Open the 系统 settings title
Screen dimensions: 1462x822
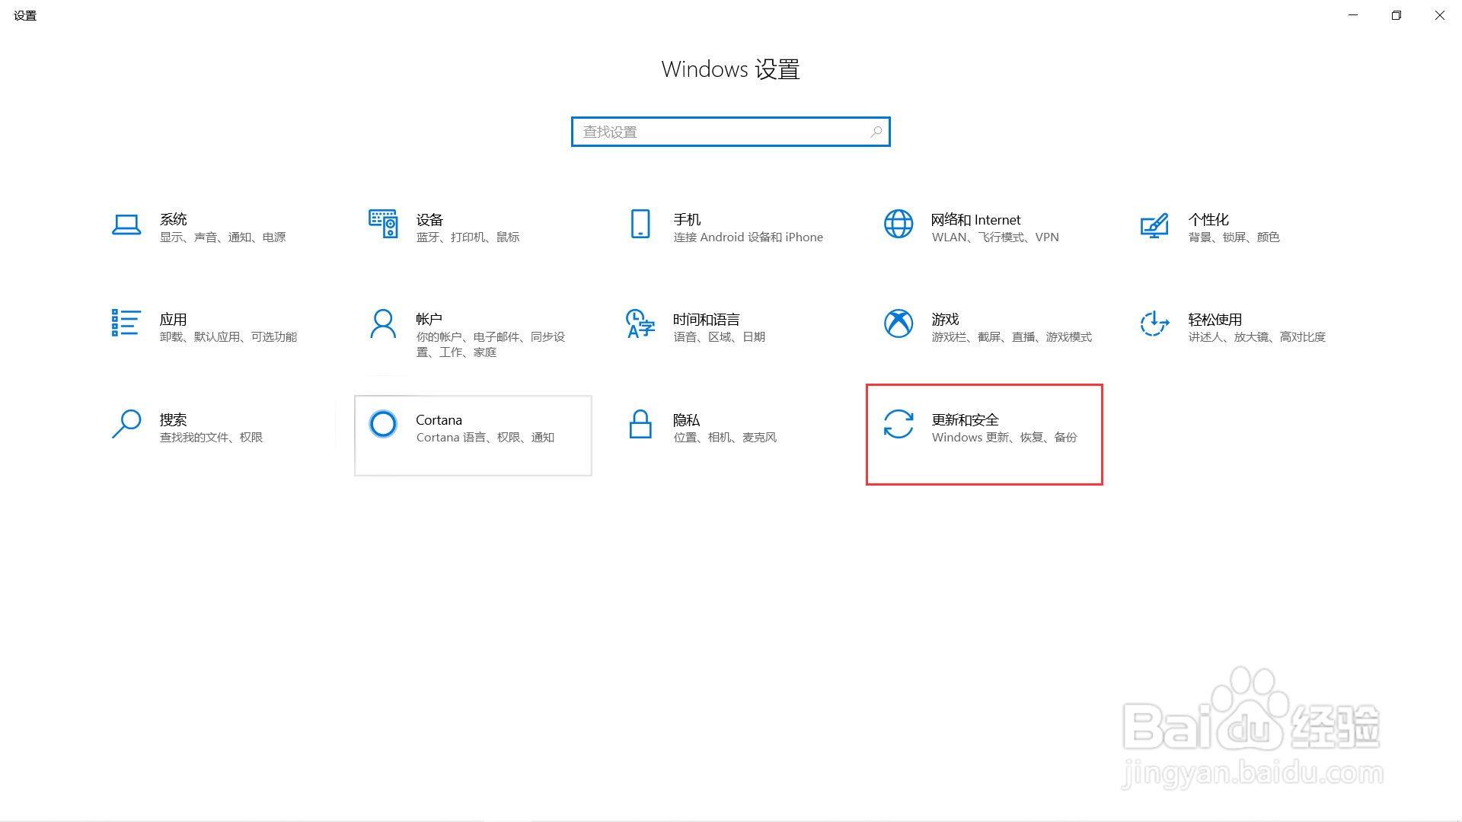click(x=174, y=219)
